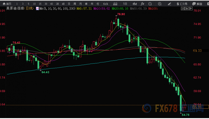Click the current price label 56.56

(197, 107)
